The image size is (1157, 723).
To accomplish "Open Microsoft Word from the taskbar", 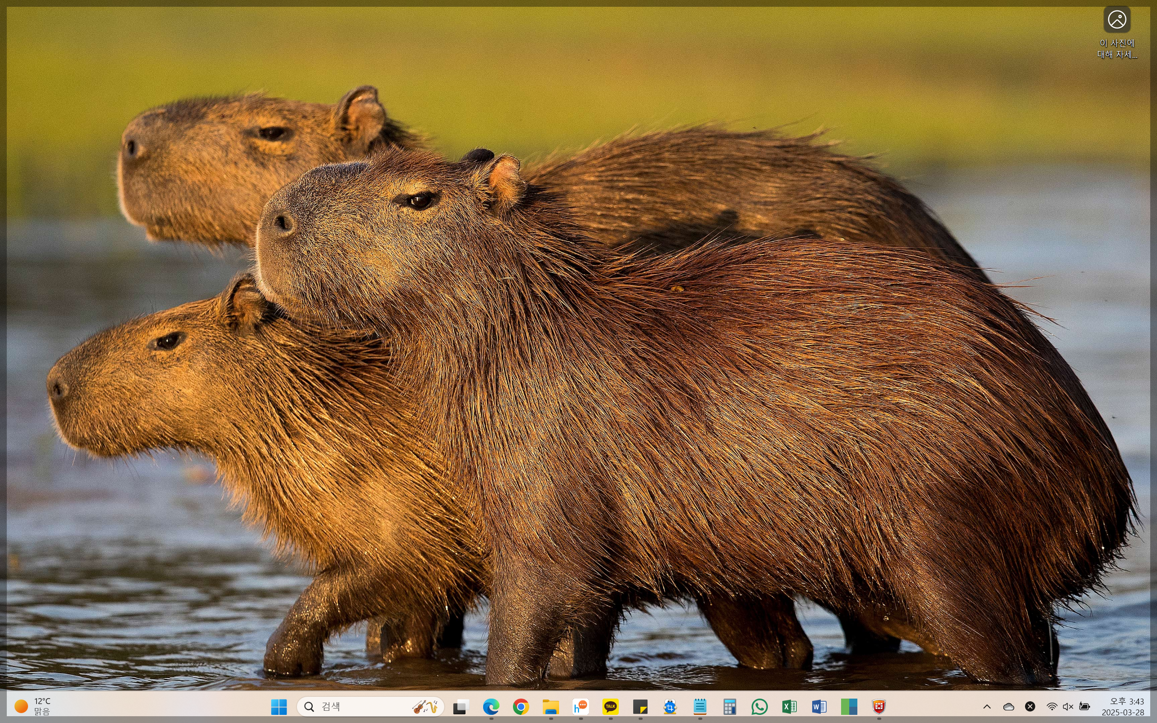I will coord(819,706).
